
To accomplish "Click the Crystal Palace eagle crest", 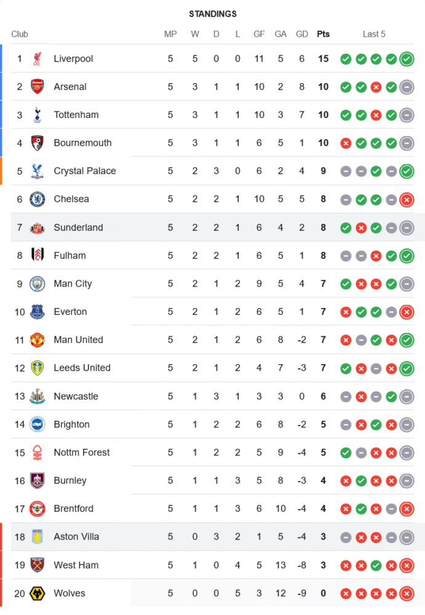I will tap(38, 171).
